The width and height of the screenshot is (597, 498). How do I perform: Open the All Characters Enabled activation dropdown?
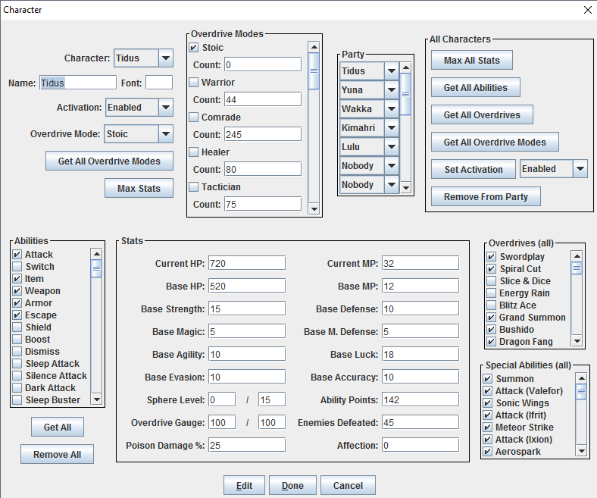[554, 169]
